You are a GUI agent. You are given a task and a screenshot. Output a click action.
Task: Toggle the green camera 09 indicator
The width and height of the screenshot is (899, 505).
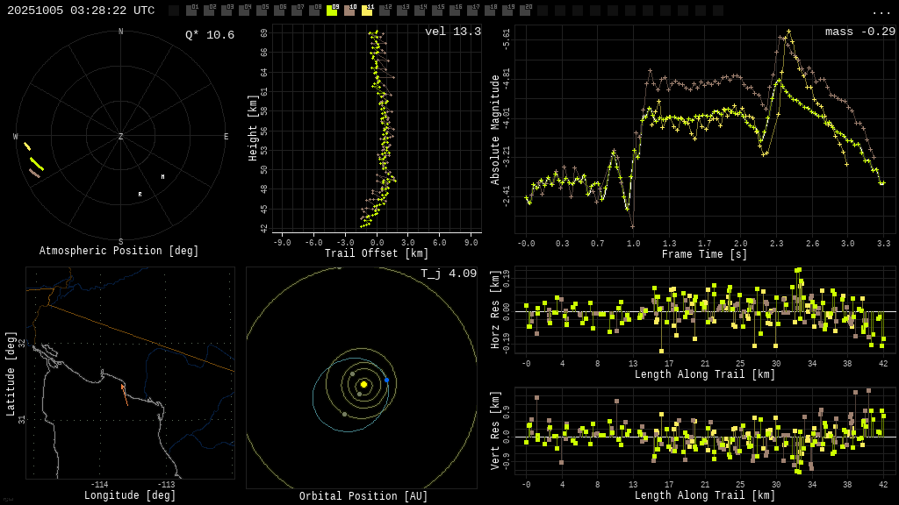coord(332,11)
